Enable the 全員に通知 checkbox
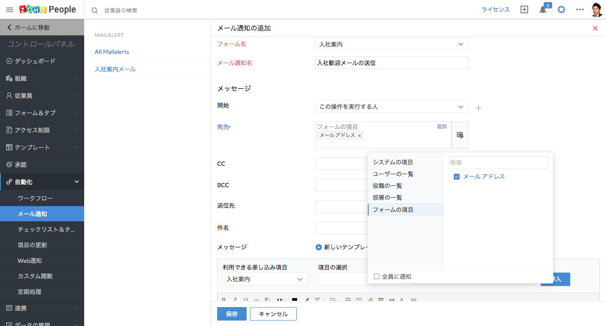The height and width of the screenshot is (326, 606). point(377,276)
